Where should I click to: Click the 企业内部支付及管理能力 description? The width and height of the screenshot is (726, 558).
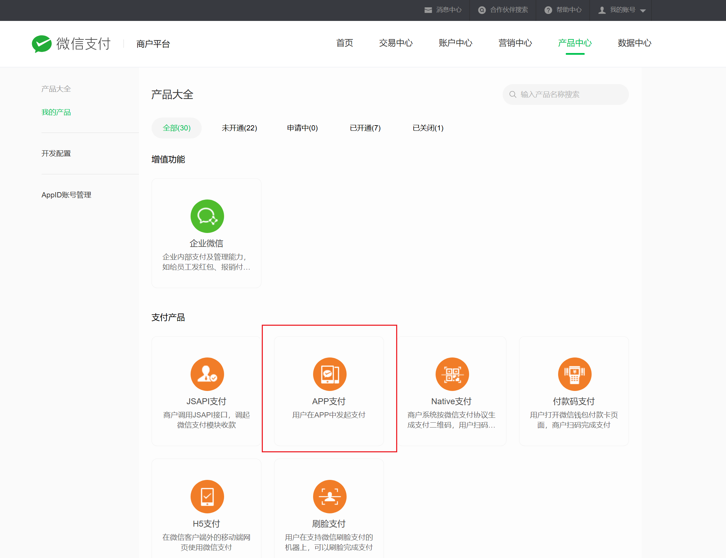point(206,262)
